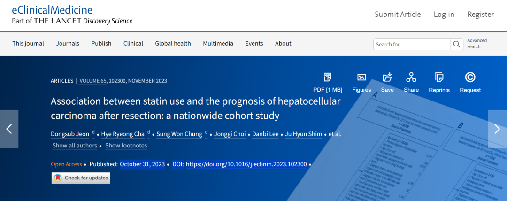Screen dimensions: 507x201
Task: Open Dongsub Jeon author link
Action: (70, 134)
